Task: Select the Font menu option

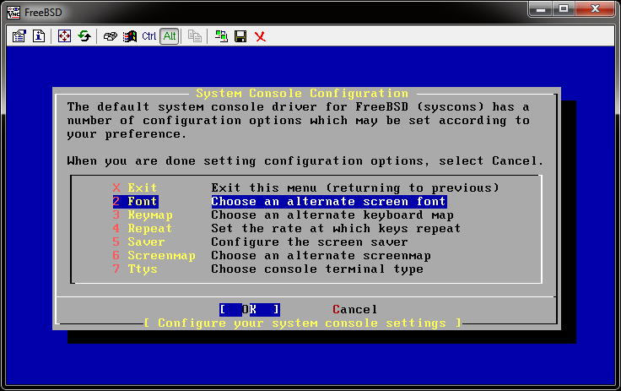Action: click(142, 202)
